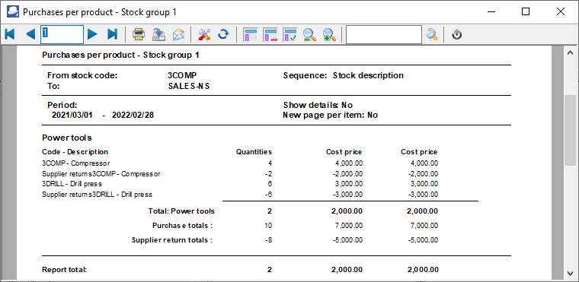Click the first report layout icon
The height and width of the screenshot is (282, 579).
coord(251,35)
